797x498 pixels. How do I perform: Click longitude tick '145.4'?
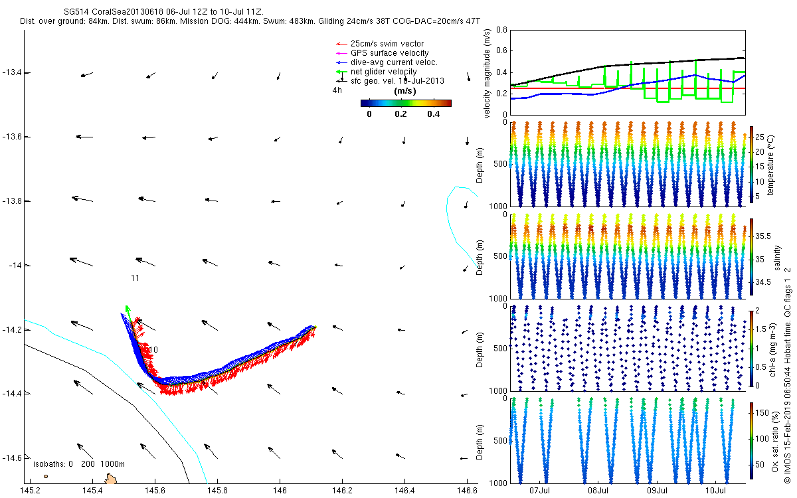pyautogui.click(x=92, y=491)
